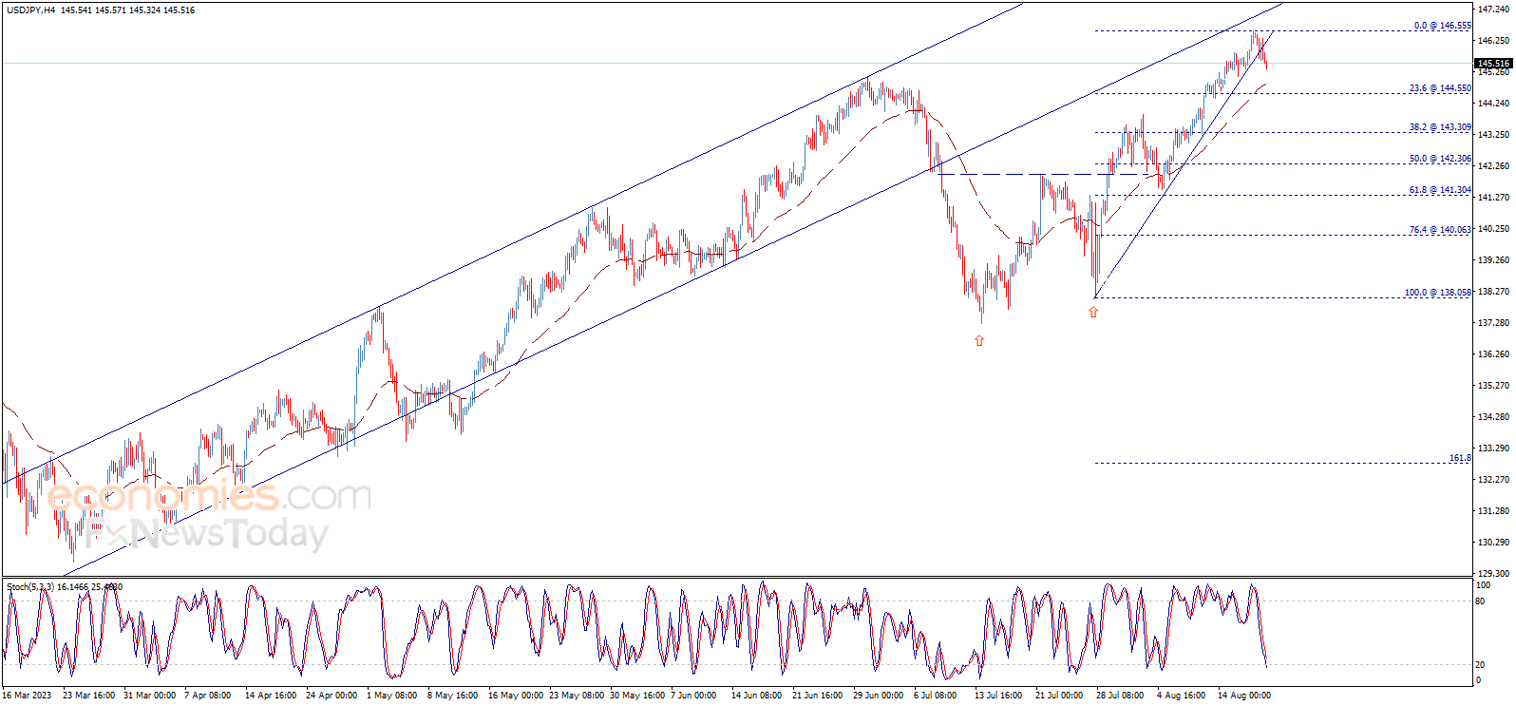Click the 21 Jun 16:00 time label
1516x706 pixels.
pos(818,696)
